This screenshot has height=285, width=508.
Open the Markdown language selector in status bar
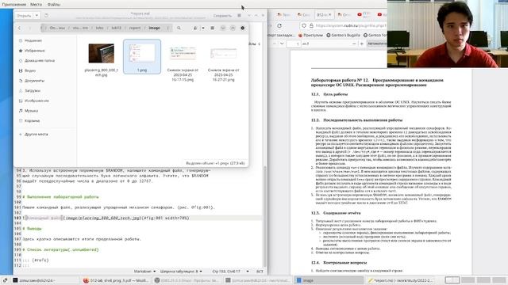(x=144, y=272)
